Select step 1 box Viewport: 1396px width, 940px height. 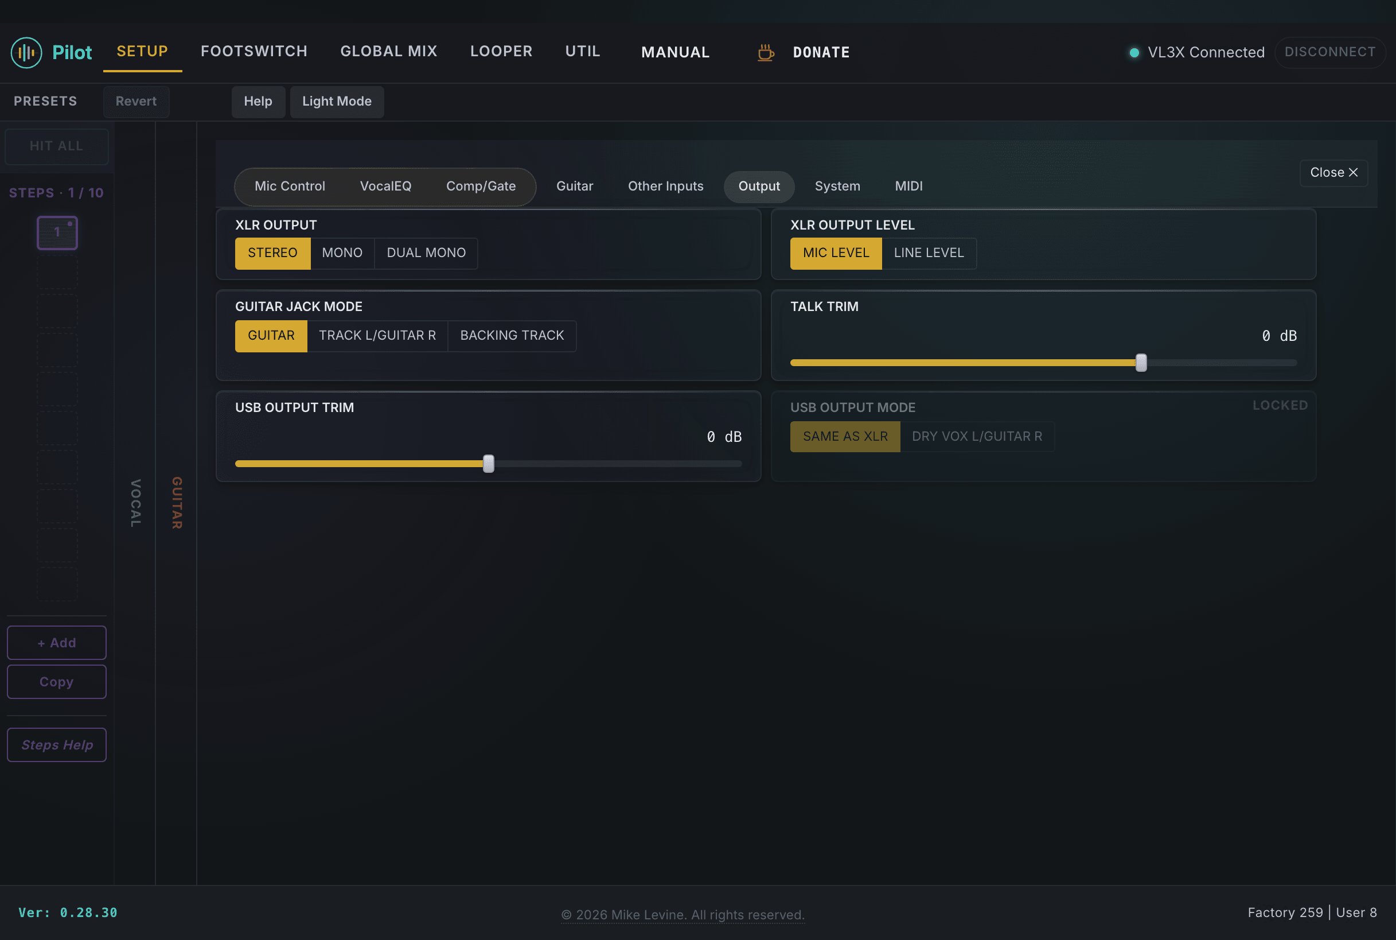[57, 232]
